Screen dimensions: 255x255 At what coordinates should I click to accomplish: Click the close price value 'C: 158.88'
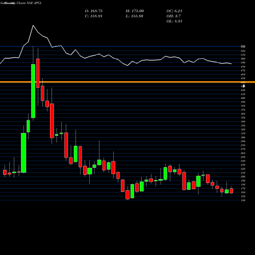[x=93, y=16]
